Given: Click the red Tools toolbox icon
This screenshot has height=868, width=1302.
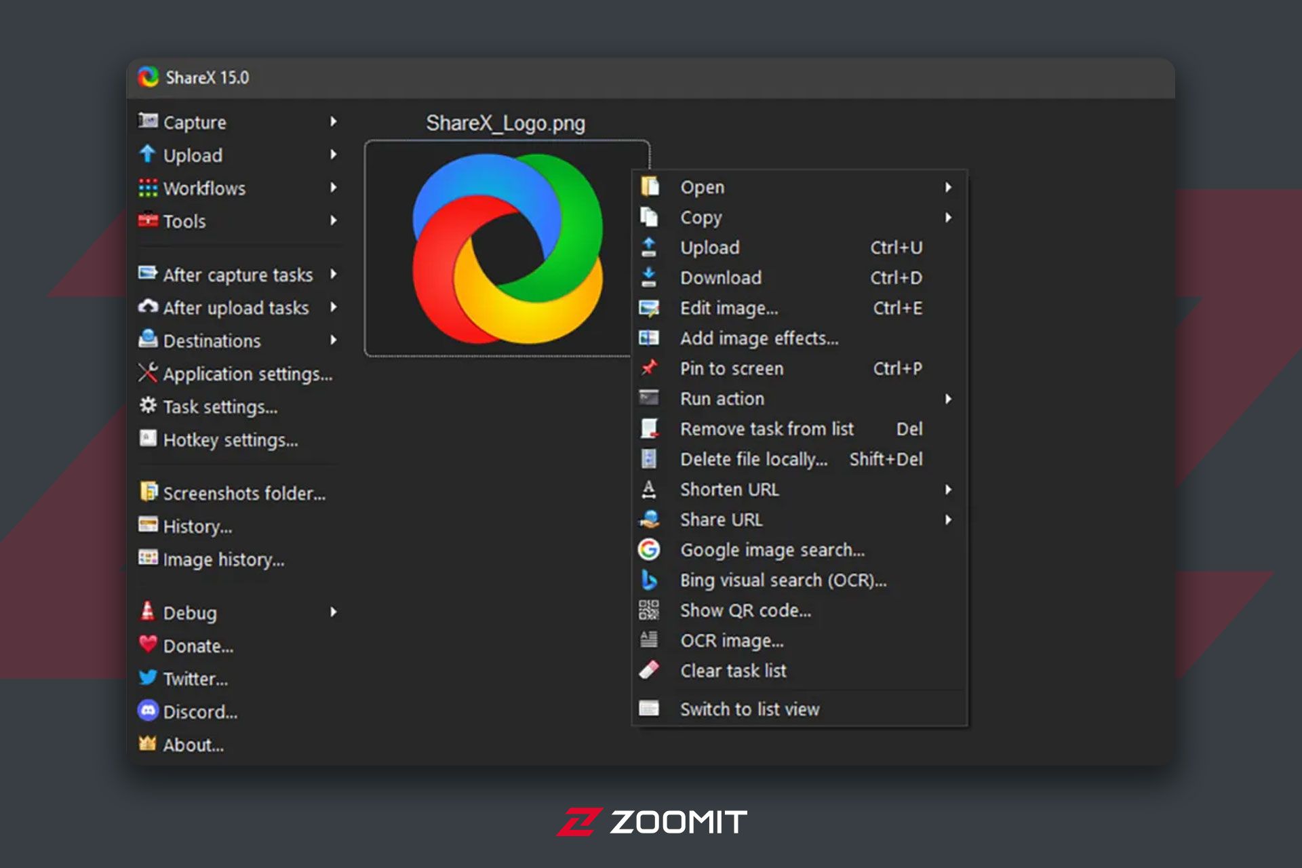Looking at the screenshot, I should point(148,220).
